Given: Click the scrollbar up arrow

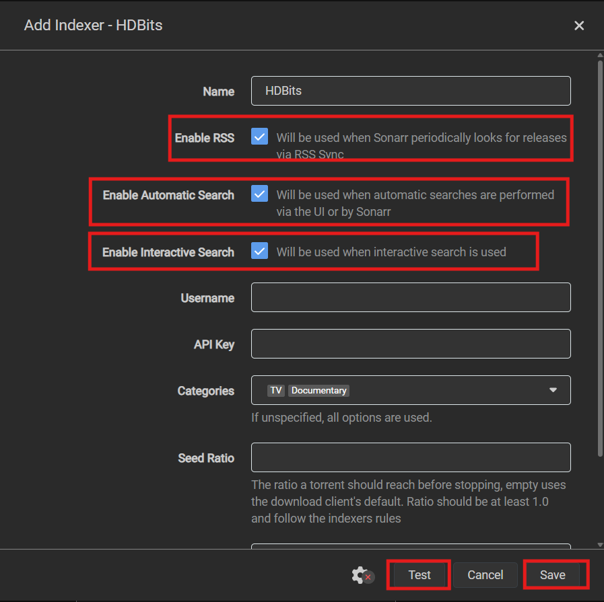Looking at the screenshot, I should pos(600,55).
